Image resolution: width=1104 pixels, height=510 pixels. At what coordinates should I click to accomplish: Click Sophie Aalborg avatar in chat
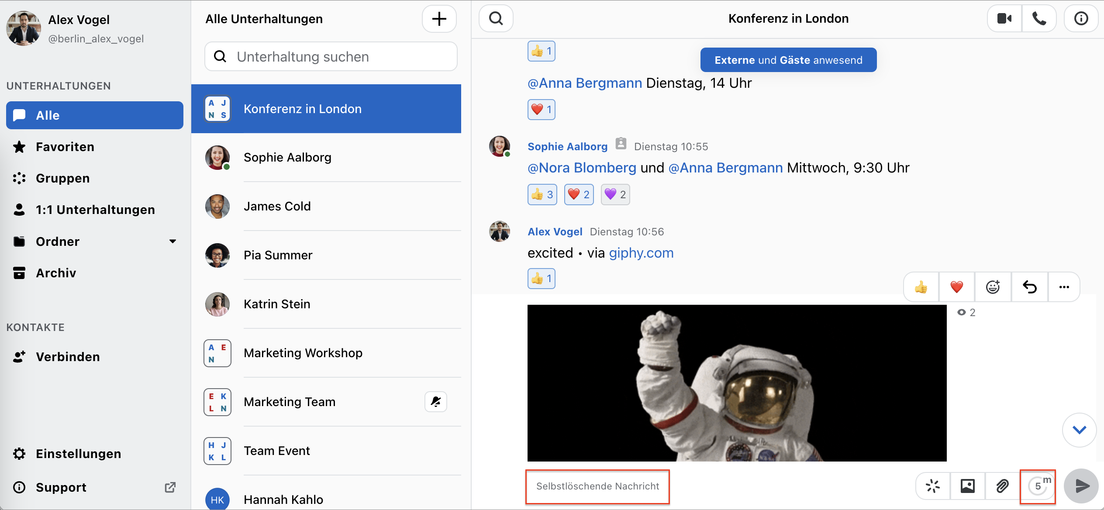500,146
